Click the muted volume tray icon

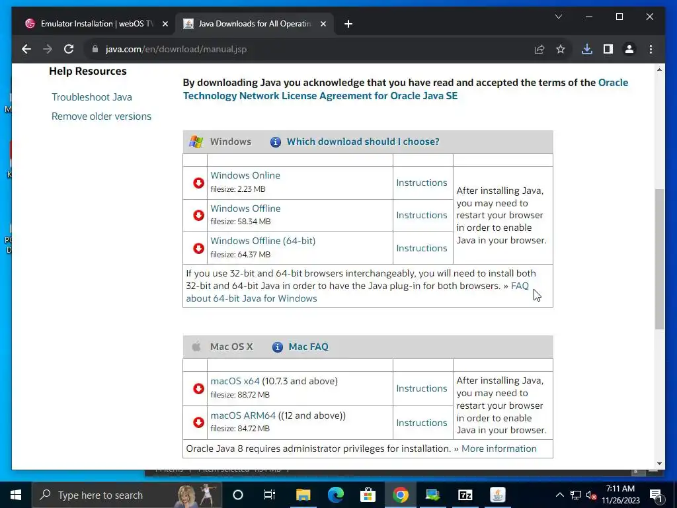591,495
